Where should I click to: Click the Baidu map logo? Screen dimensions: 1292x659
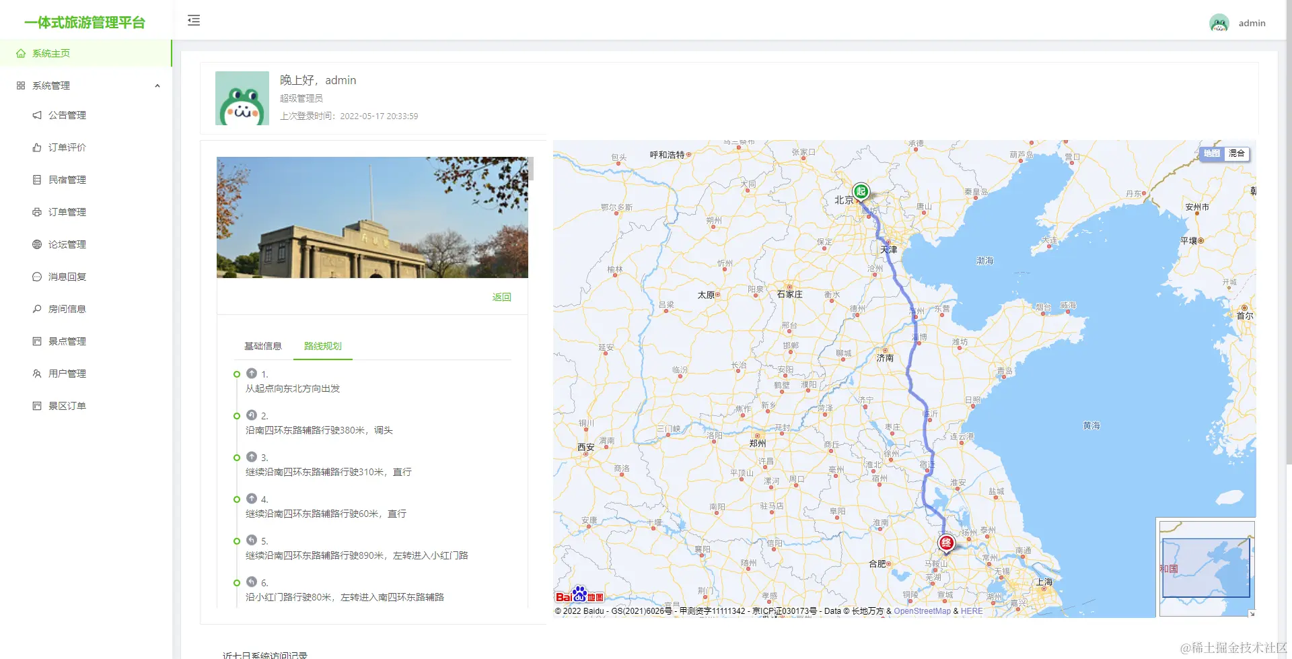coord(579,595)
